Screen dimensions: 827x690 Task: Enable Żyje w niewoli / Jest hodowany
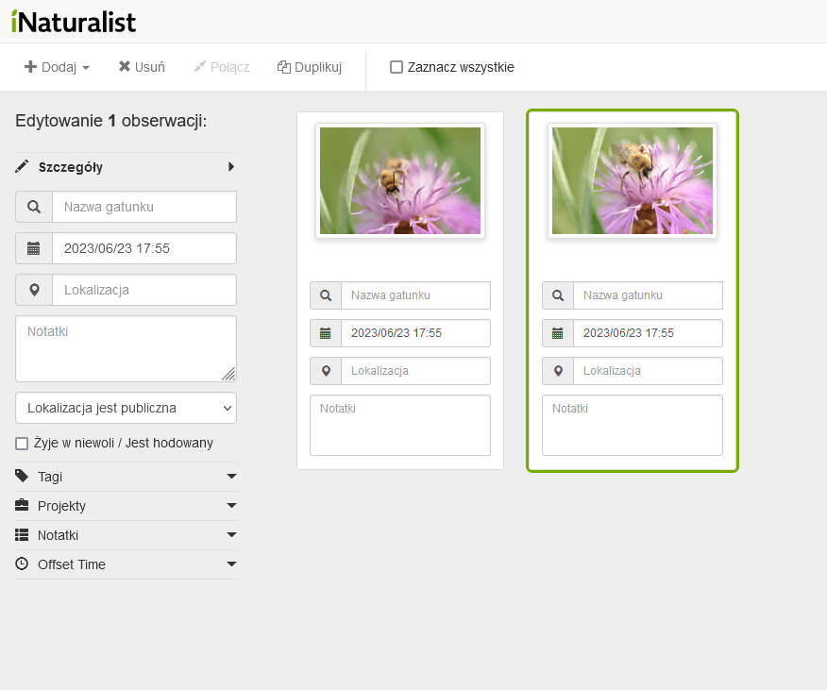pyautogui.click(x=22, y=444)
